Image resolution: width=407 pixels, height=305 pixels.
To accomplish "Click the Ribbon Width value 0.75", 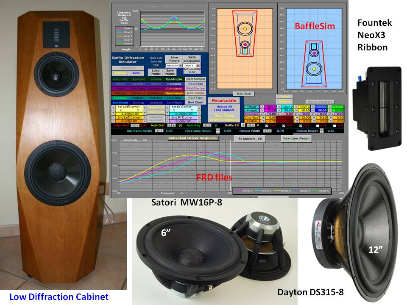I will (280, 131).
